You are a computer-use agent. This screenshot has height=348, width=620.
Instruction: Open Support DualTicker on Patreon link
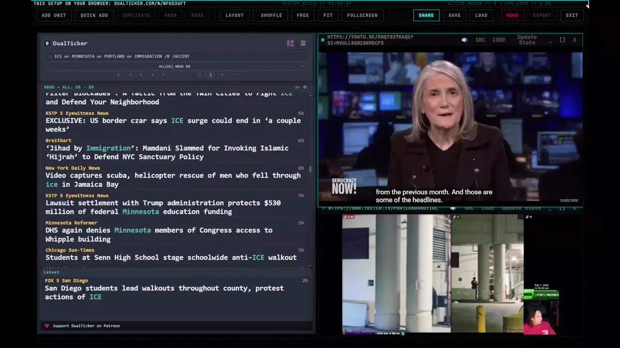[86, 326]
